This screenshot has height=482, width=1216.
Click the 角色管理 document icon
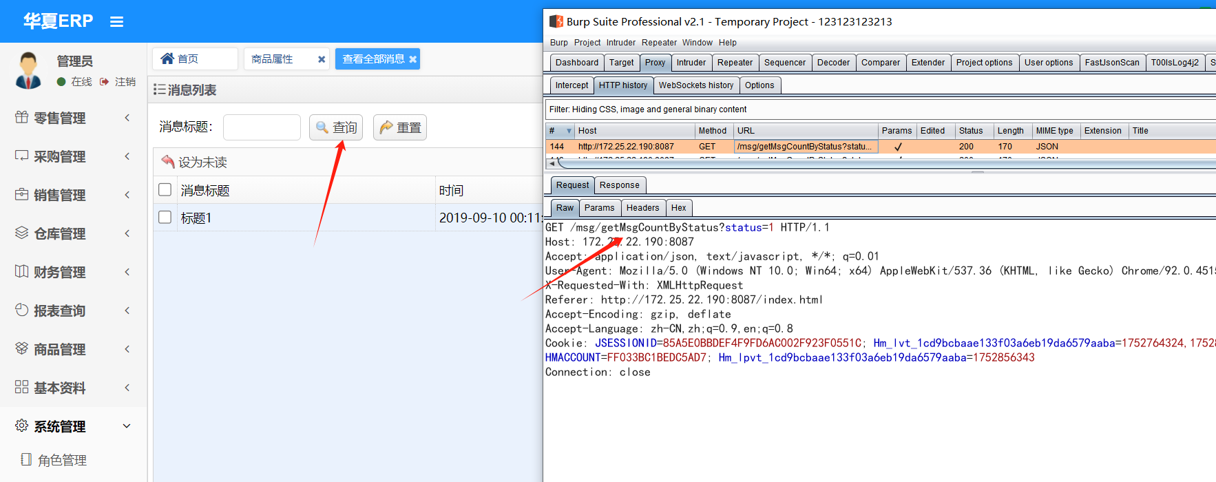[x=26, y=460]
